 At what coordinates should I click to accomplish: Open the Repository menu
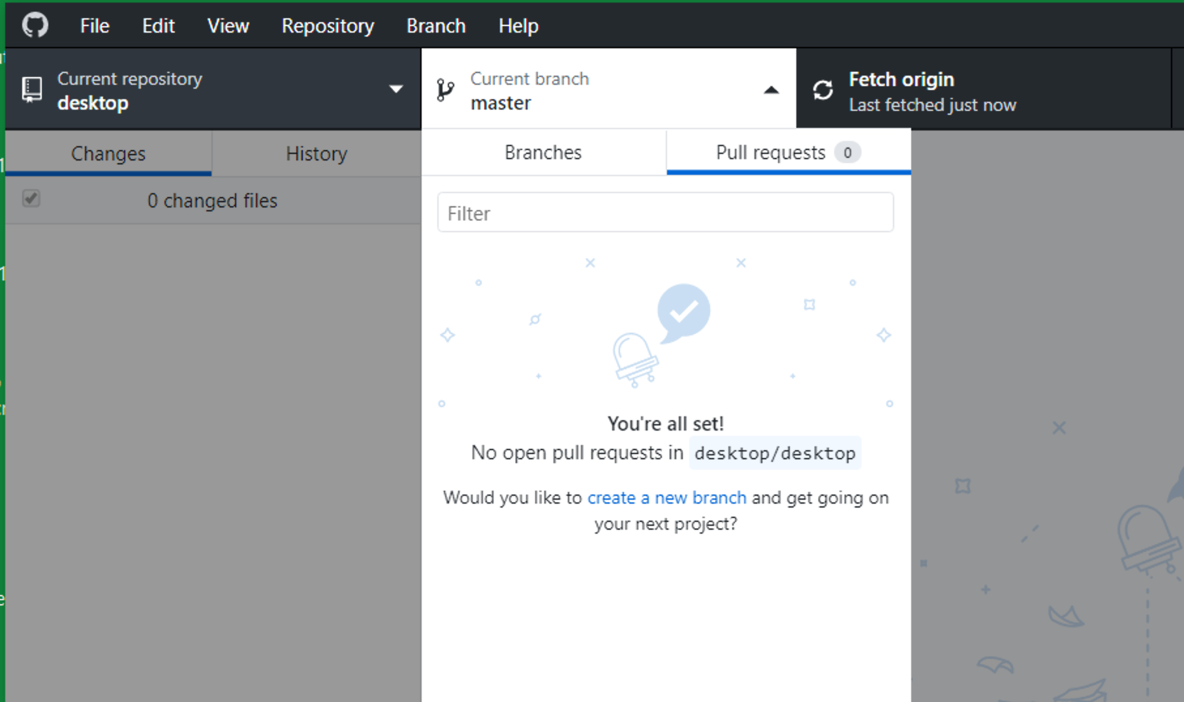click(x=328, y=25)
